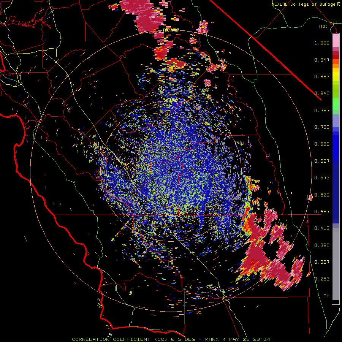Click the Correlation Coefficient caption at the bottom

[171, 339]
